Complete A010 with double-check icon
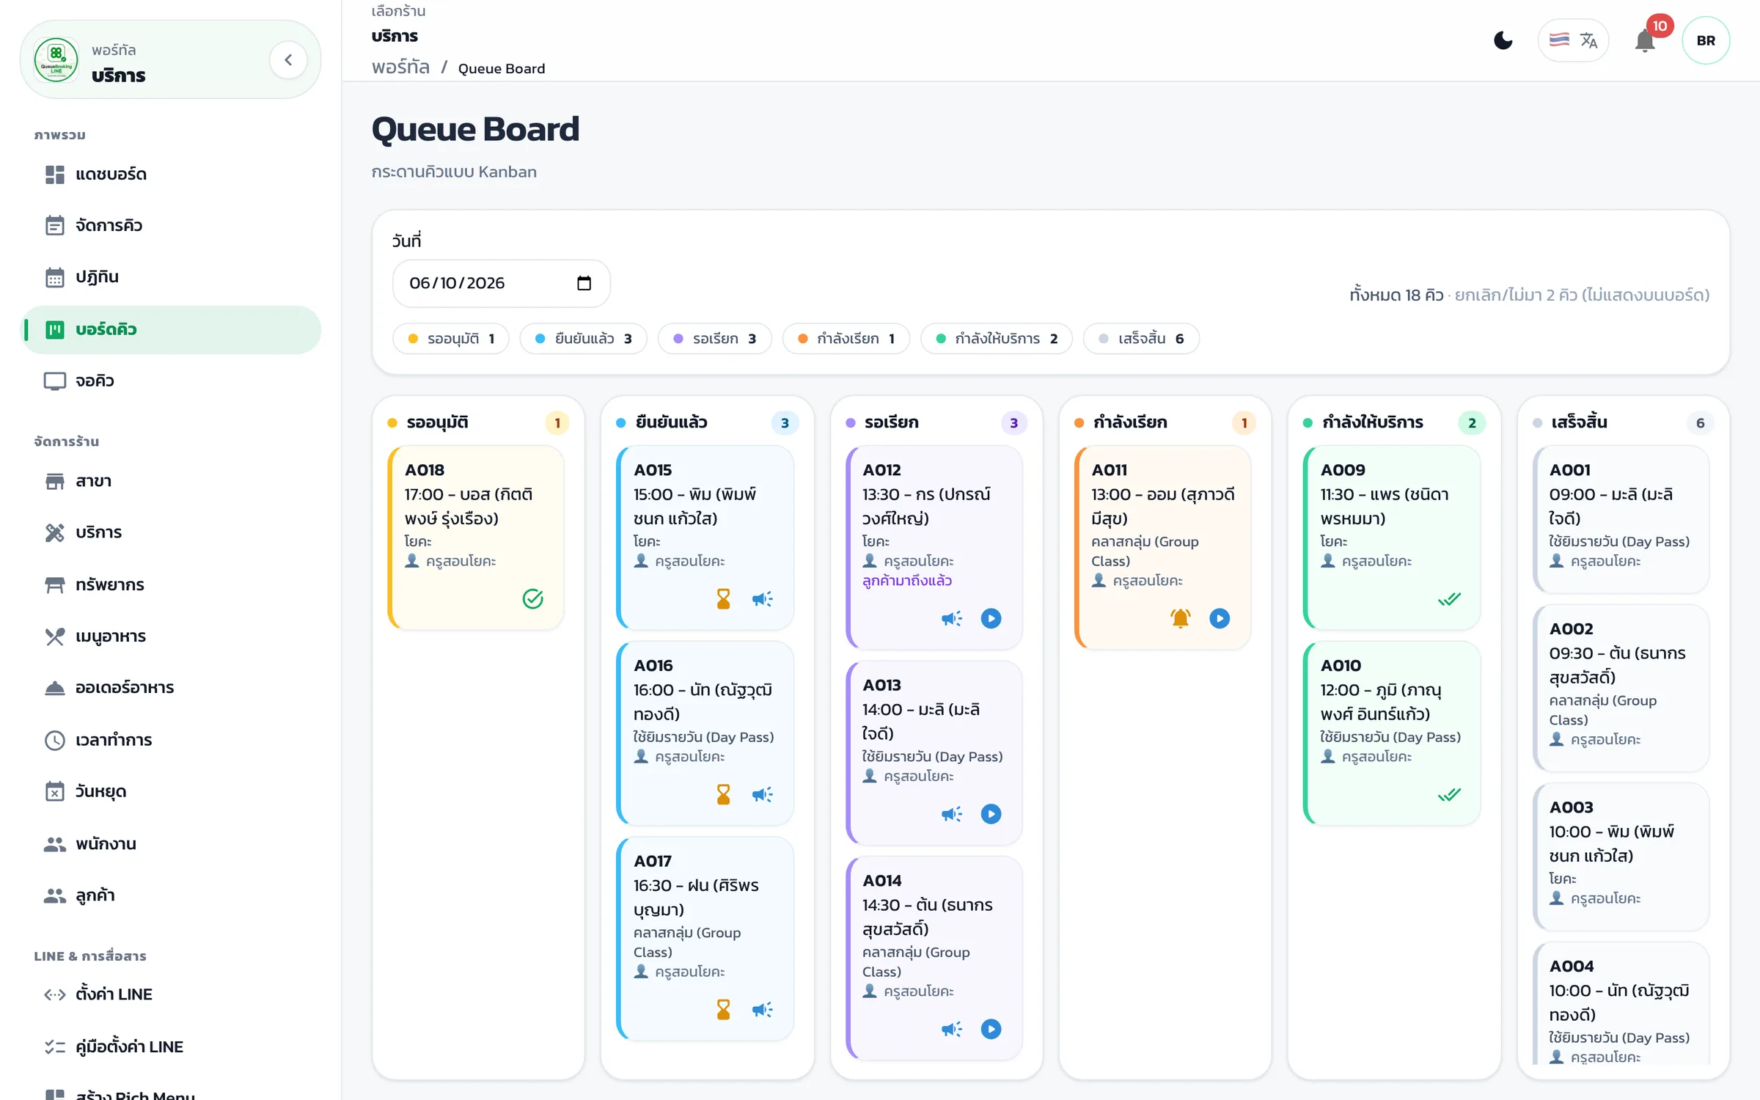 tap(1449, 794)
